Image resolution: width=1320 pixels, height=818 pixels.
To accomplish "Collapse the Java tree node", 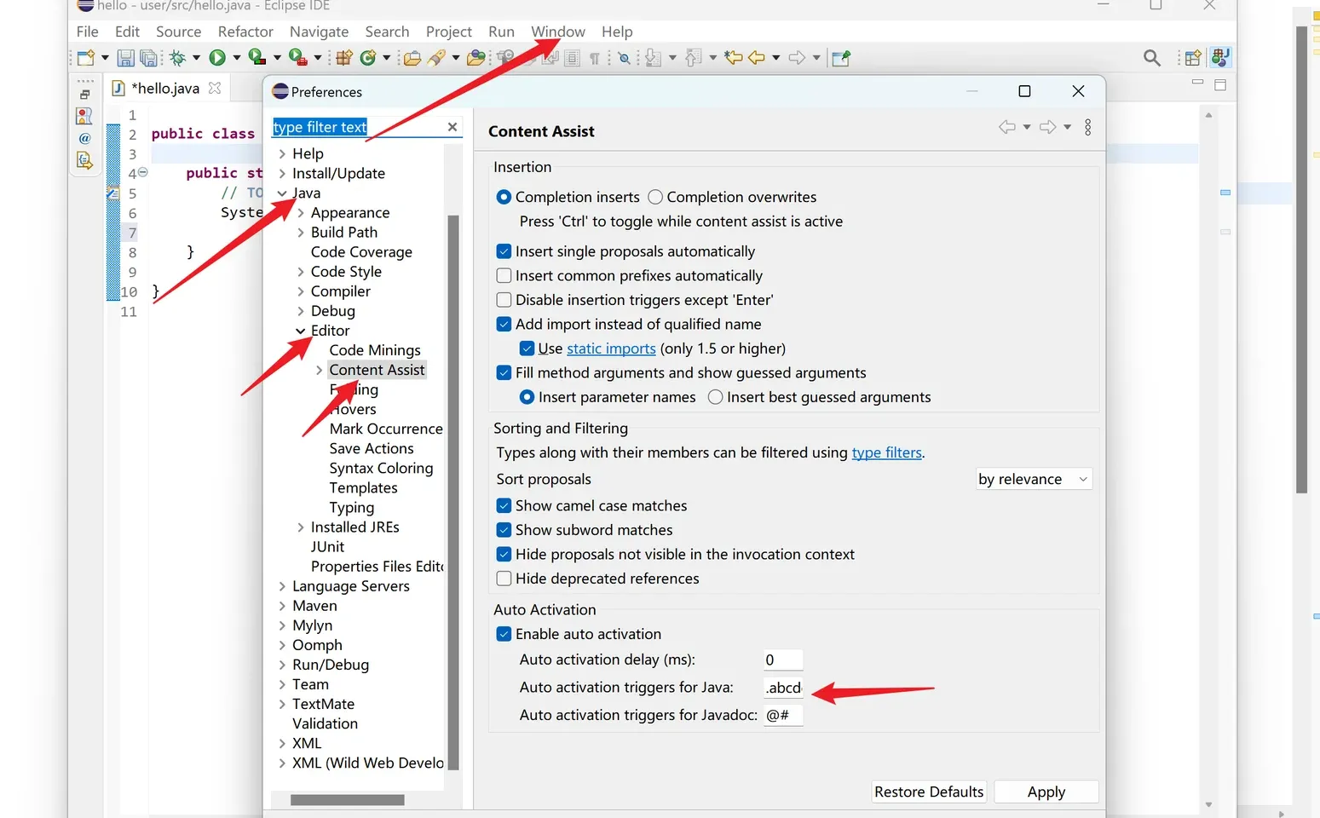I will (282, 193).
